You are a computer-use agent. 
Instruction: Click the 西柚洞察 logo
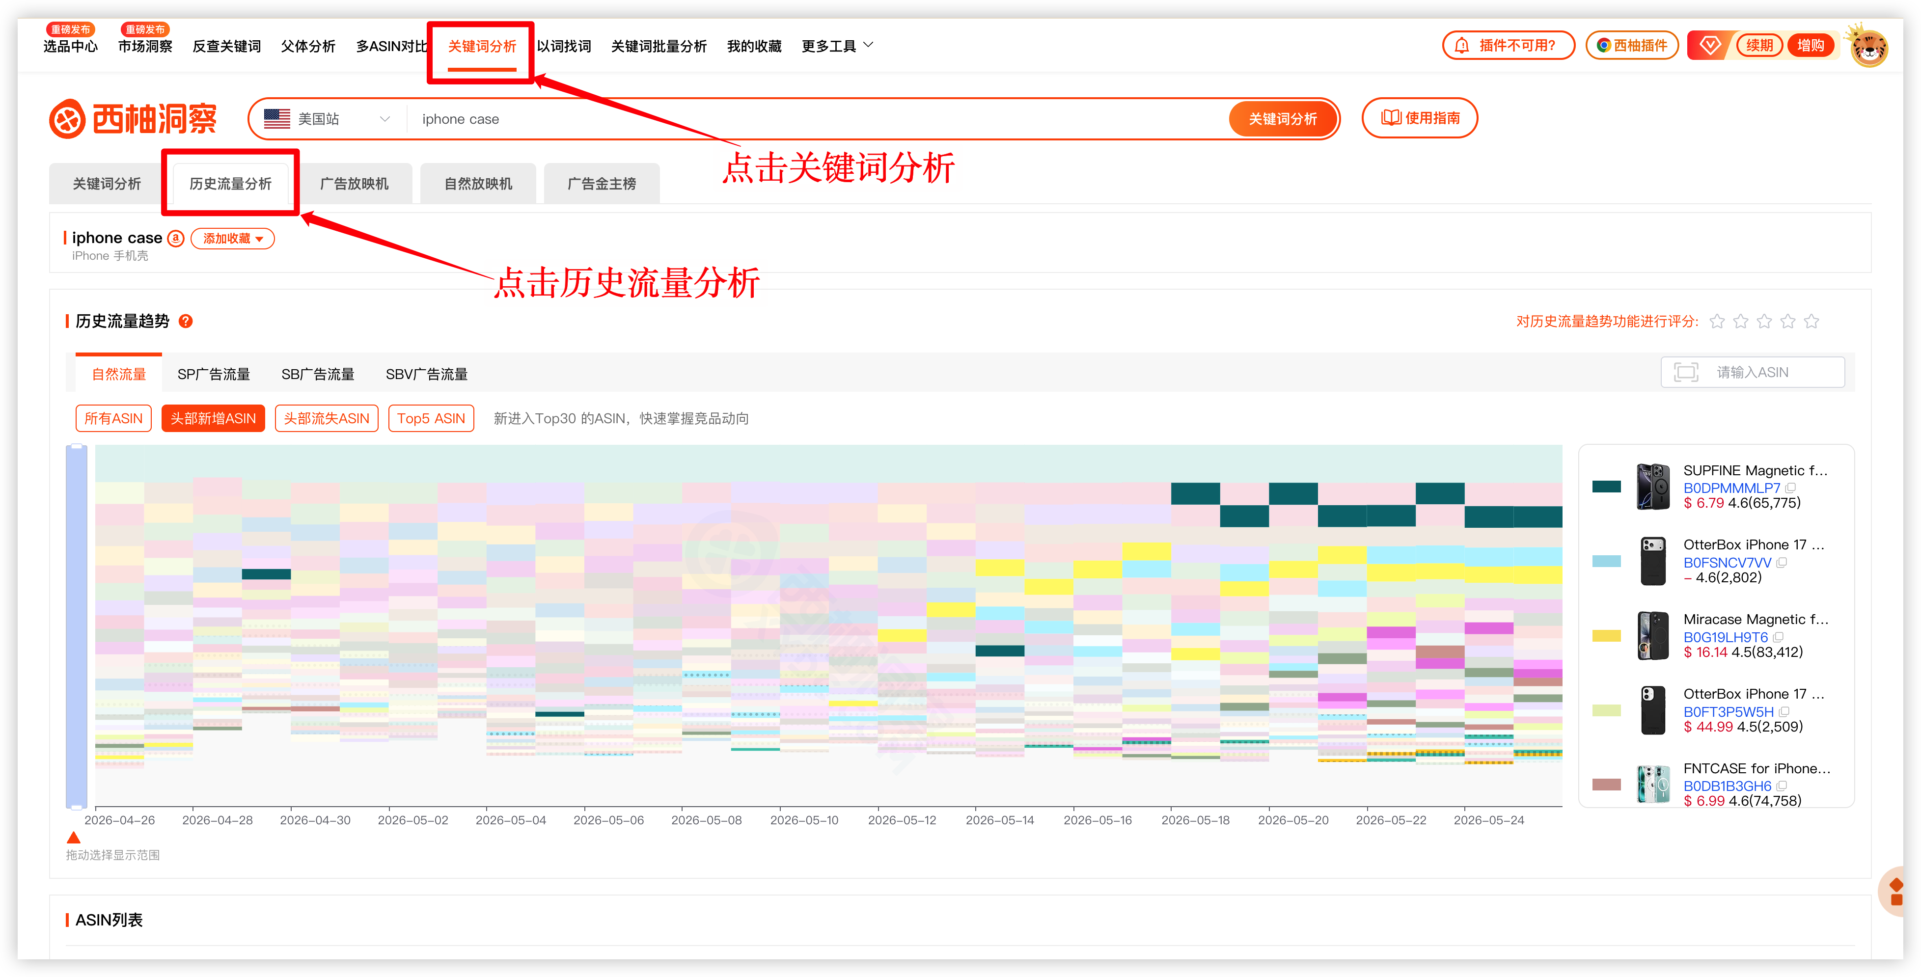coord(133,119)
